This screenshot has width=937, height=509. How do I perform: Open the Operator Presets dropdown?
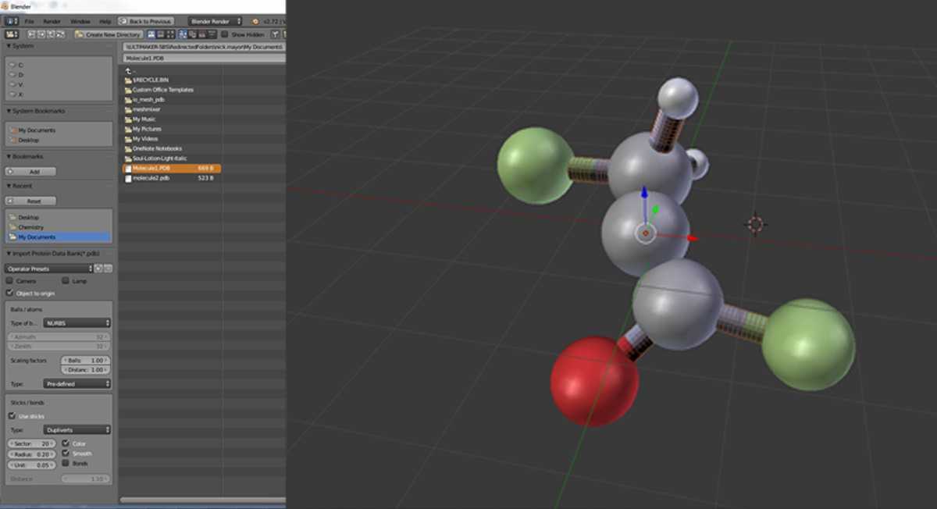(x=50, y=269)
